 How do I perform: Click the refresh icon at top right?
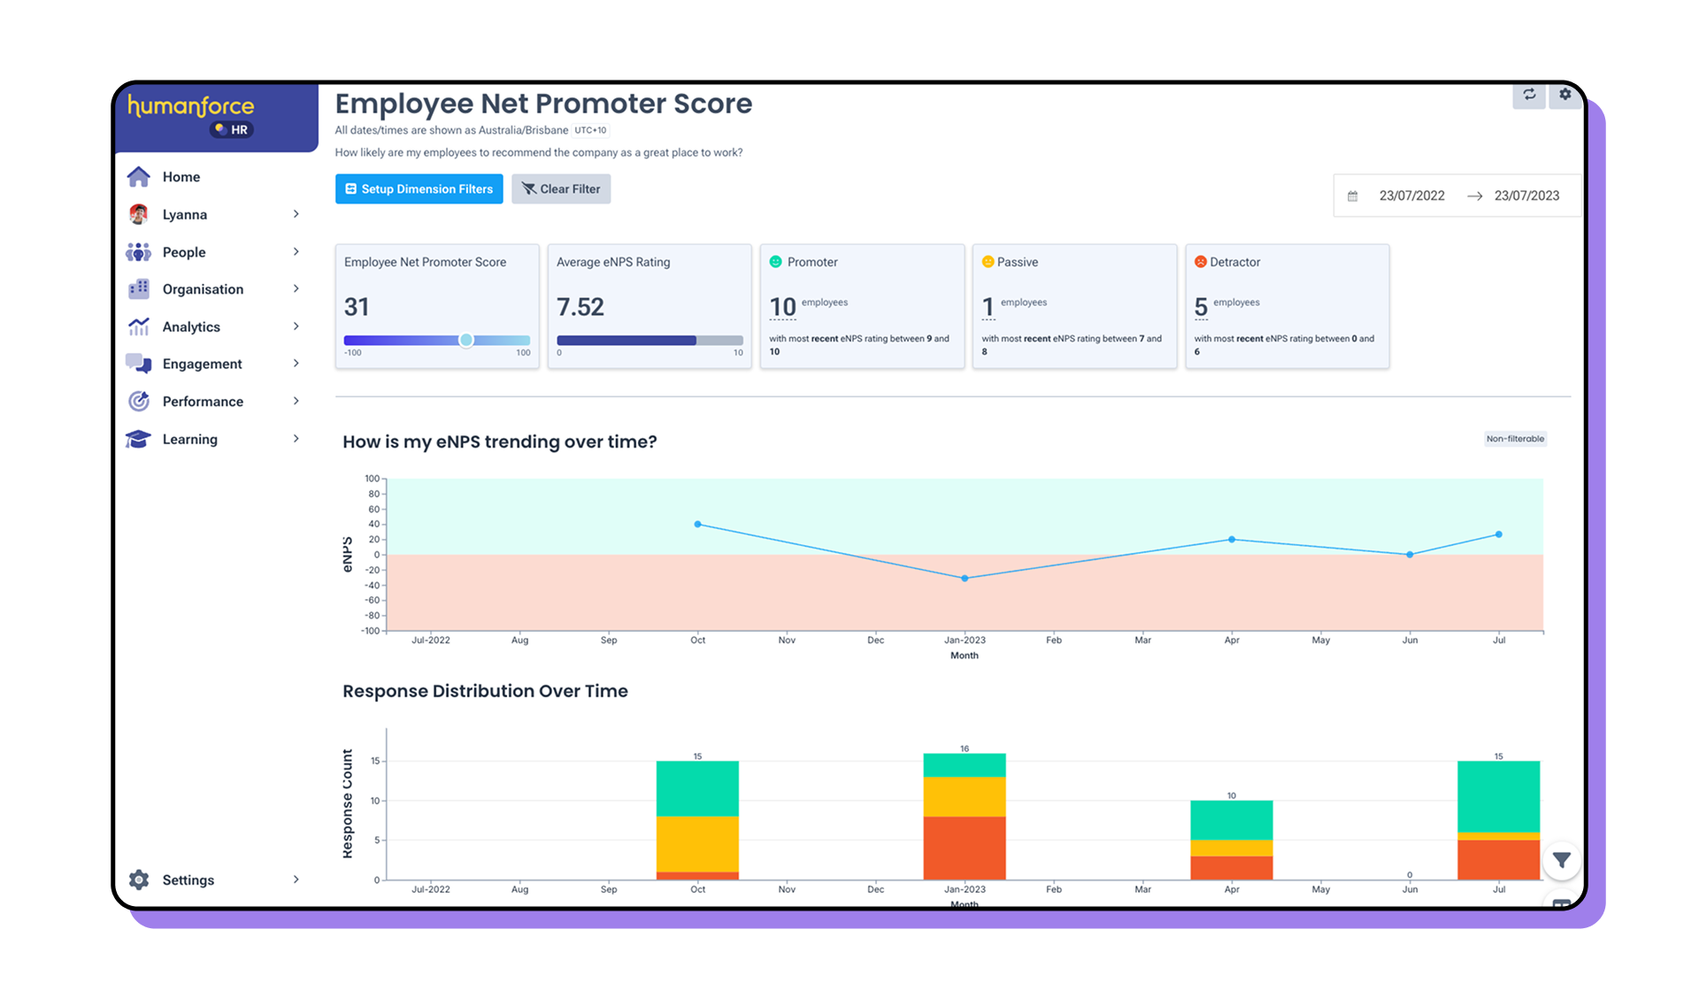point(1528,95)
